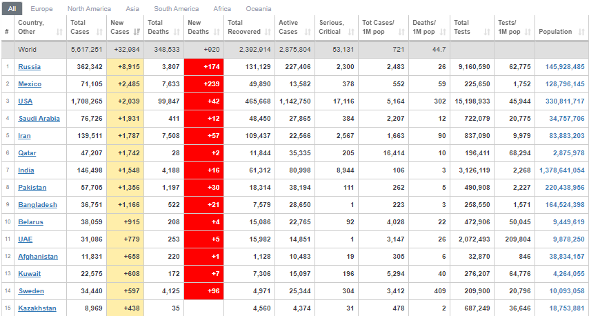Click the Total Recovered column header
This screenshot has height=316, width=589.
click(x=249, y=27)
